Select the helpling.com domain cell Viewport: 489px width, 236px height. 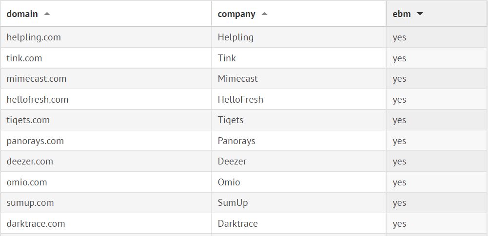(x=34, y=37)
